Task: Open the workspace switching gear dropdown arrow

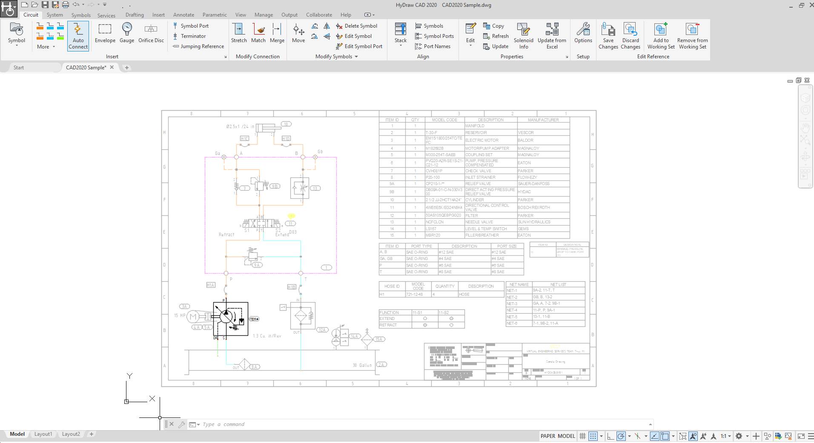Action: 747,436
